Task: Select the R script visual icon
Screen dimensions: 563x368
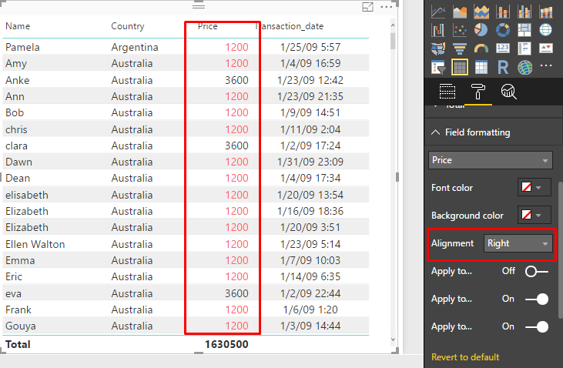Action: [x=503, y=68]
